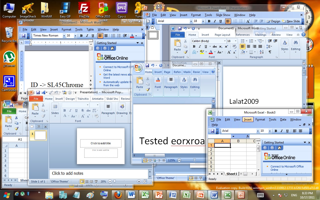The width and height of the screenshot is (320, 200).
Task: Switch to Design tab in PowerPoint 2010
Action: [x=70, y=99]
